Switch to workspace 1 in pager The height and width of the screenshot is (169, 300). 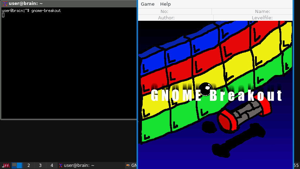17,165
